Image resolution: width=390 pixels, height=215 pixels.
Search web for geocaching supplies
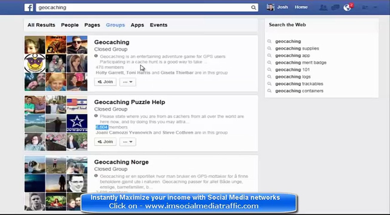(297, 48)
